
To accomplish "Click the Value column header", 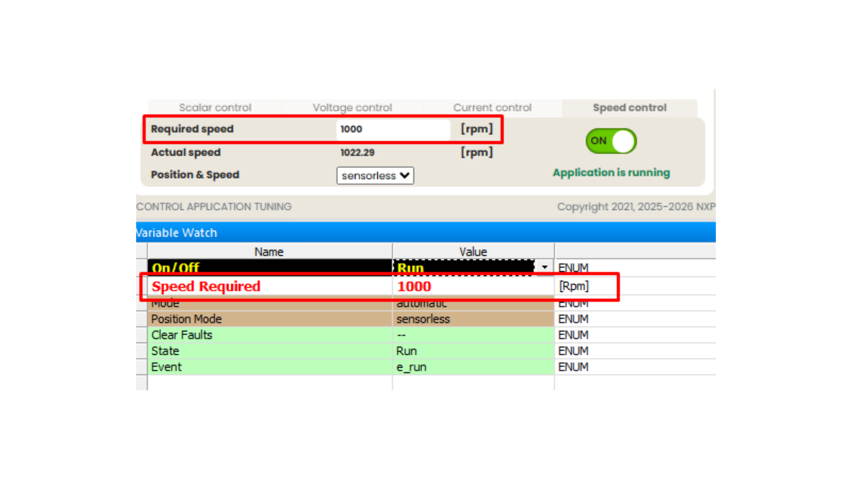I will point(473,252).
